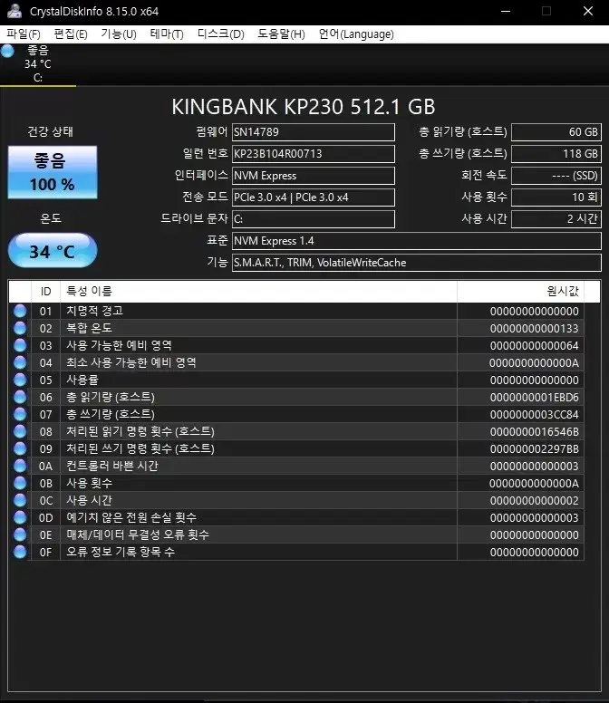Click the 인터페이스 field showing NVM Express

[314, 176]
